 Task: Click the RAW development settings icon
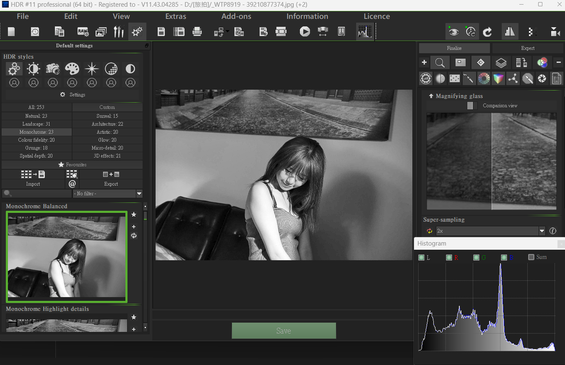coord(83,31)
